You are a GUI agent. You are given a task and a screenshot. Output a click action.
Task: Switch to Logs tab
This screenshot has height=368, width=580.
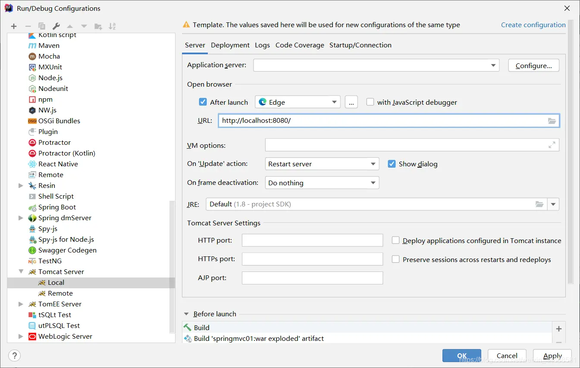pos(262,45)
